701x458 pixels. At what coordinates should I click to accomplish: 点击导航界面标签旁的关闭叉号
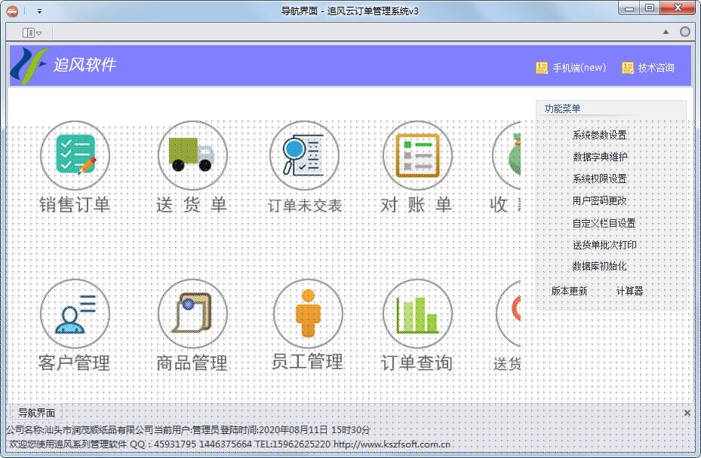coord(687,413)
